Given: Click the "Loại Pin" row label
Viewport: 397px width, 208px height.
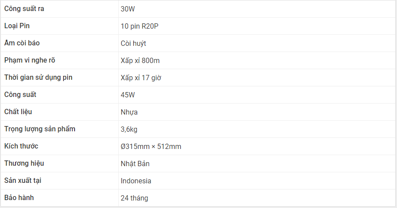Looking at the screenshot, I should (17, 26).
